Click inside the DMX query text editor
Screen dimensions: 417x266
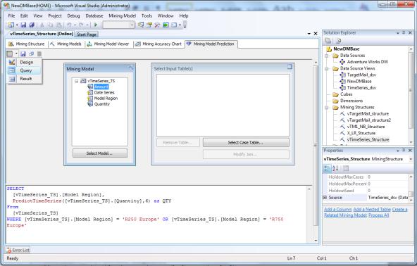point(156,214)
